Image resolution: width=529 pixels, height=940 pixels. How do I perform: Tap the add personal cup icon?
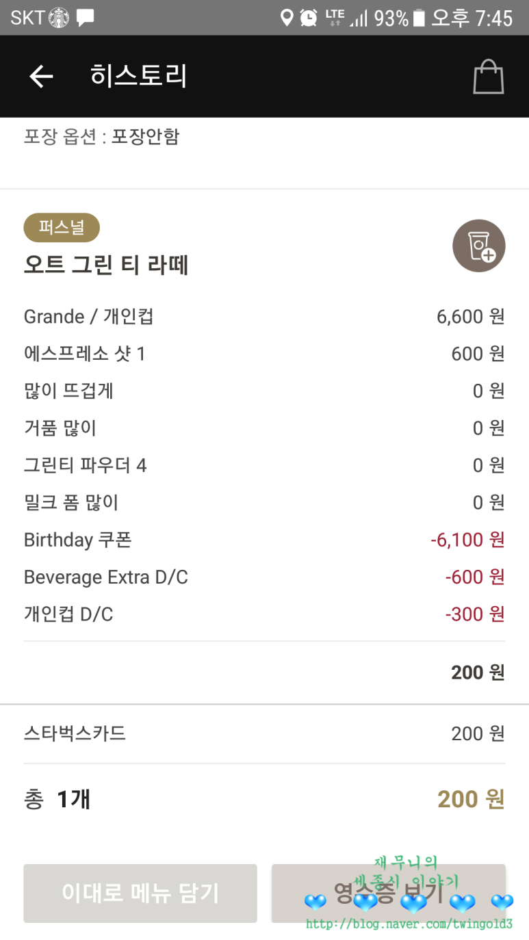tap(478, 246)
